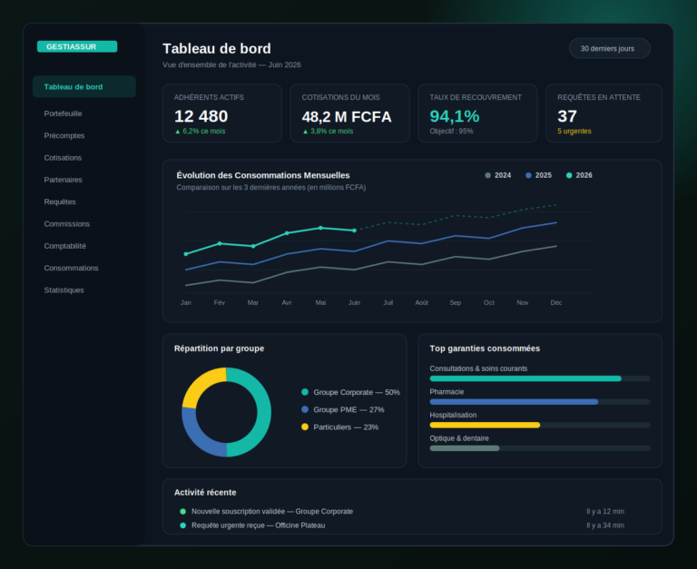Click the 'Évolution des Consommations Mensuelles' title
The height and width of the screenshot is (569, 697).
[x=263, y=175]
